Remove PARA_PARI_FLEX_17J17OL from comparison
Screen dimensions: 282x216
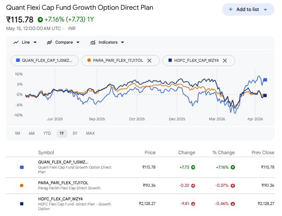point(149,61)
